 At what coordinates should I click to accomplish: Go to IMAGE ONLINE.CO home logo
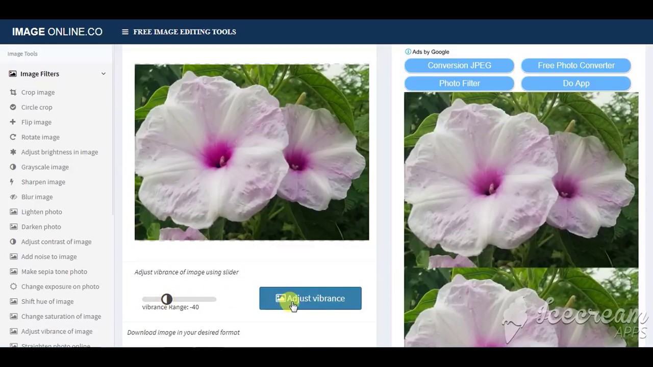click(x=57, y=32)
